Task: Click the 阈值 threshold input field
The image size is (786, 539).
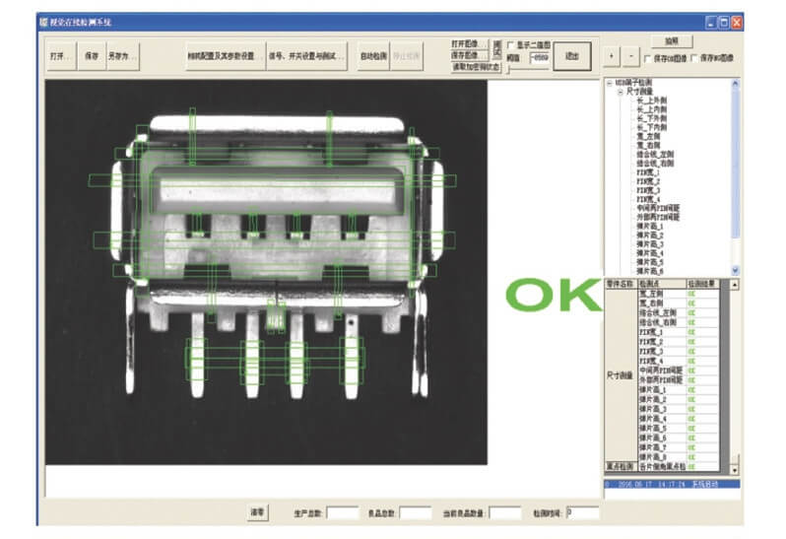Action: coord(538,58)
